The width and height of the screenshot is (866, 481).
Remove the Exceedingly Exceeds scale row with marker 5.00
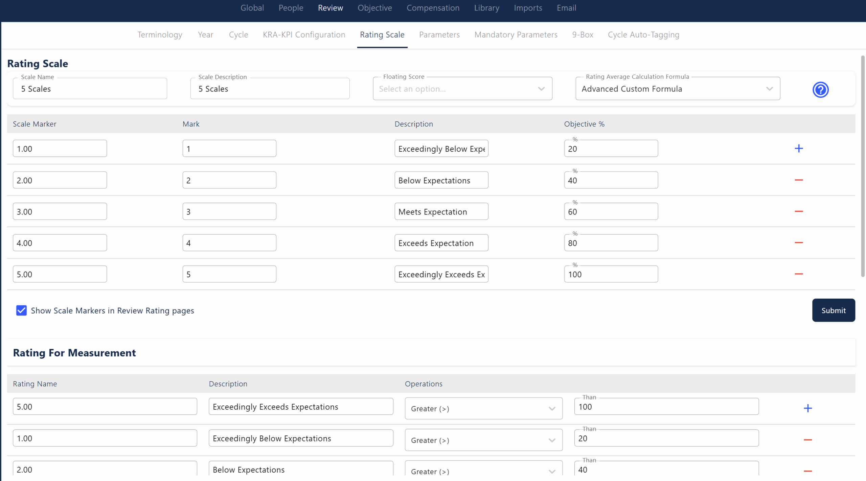point(799,274)
